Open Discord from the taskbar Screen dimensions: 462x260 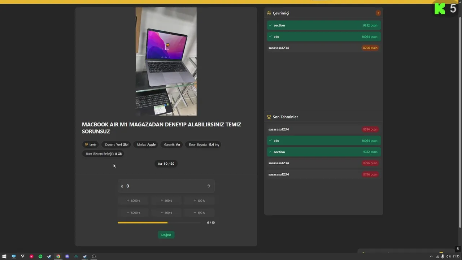coord(67,256)
